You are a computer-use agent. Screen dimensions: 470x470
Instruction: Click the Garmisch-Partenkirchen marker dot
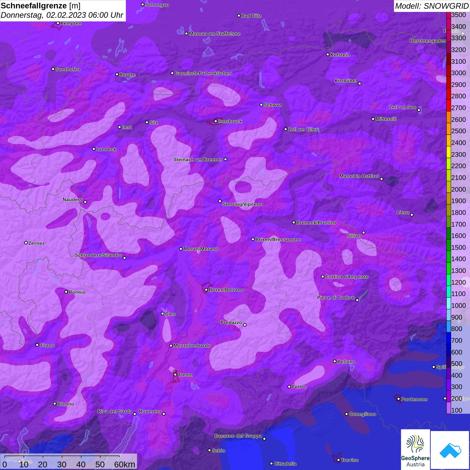(x=172, y=73)
